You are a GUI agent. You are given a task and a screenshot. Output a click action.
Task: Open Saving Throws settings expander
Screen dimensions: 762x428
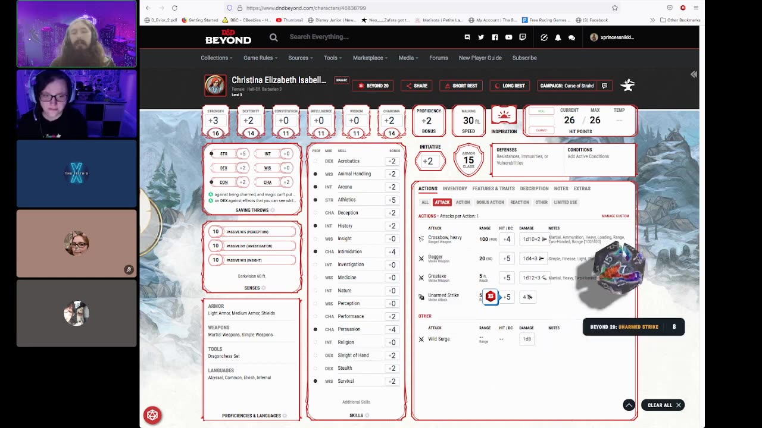(273, 210)
